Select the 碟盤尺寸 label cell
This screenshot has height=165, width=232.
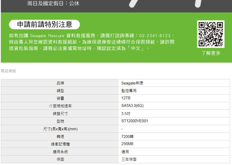tap(60, 114)
